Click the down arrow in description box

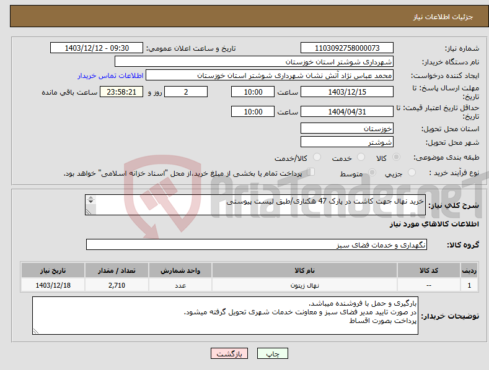point(90,202)
